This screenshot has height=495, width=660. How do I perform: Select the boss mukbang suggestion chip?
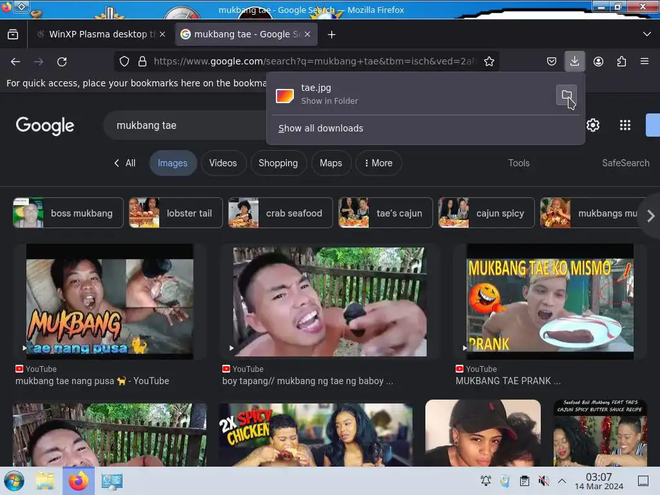click(x=68, y=213)
